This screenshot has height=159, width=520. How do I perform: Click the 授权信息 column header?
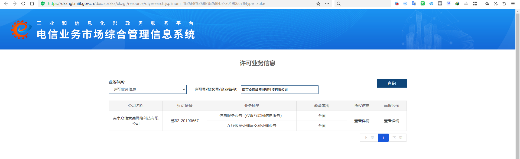[x=362, y=106]
